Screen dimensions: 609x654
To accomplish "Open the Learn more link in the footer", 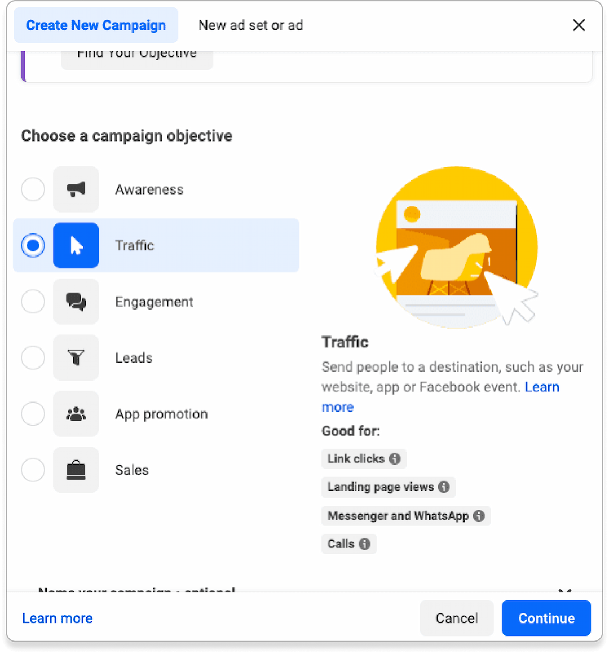I will pyautogui.click(x=58, y=618).
